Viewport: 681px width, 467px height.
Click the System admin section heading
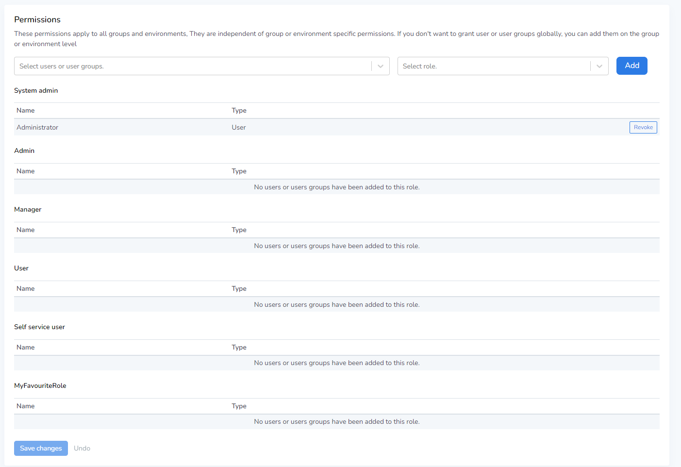(x=36, y=91)
